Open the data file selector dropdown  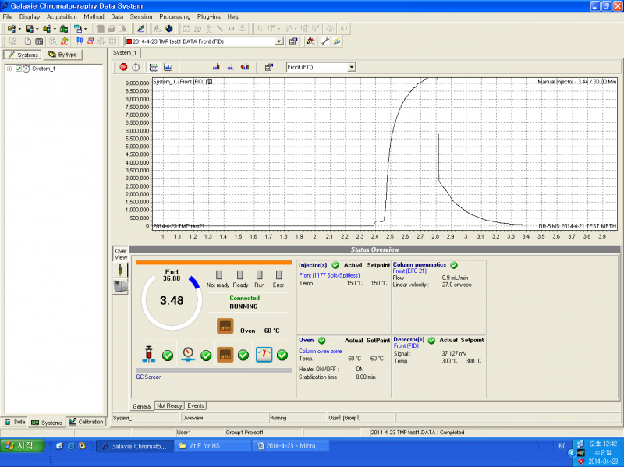pos(278,41)
